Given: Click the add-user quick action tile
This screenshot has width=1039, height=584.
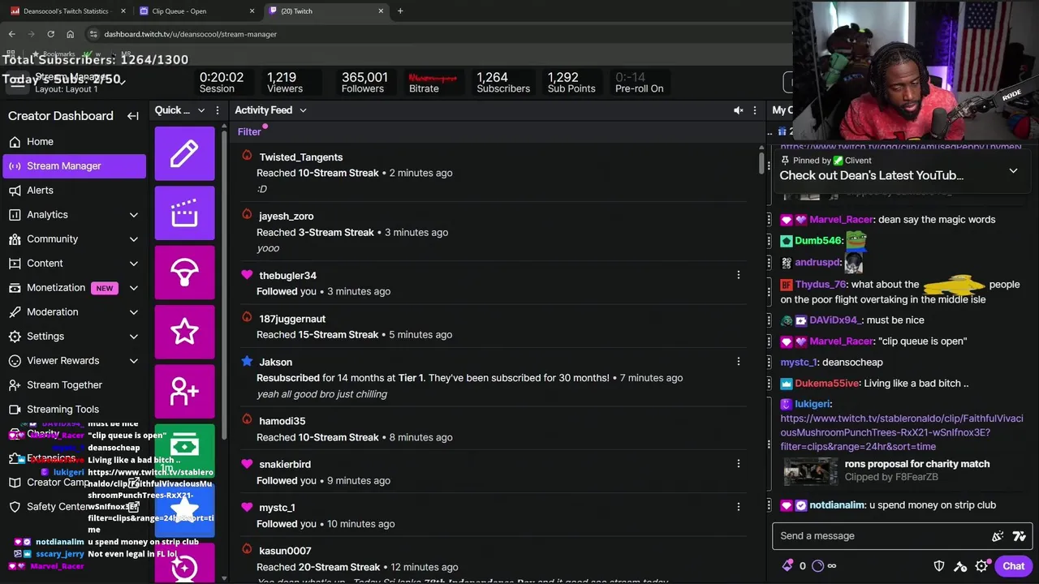Looking at the screenshot, I should point(184,391).
